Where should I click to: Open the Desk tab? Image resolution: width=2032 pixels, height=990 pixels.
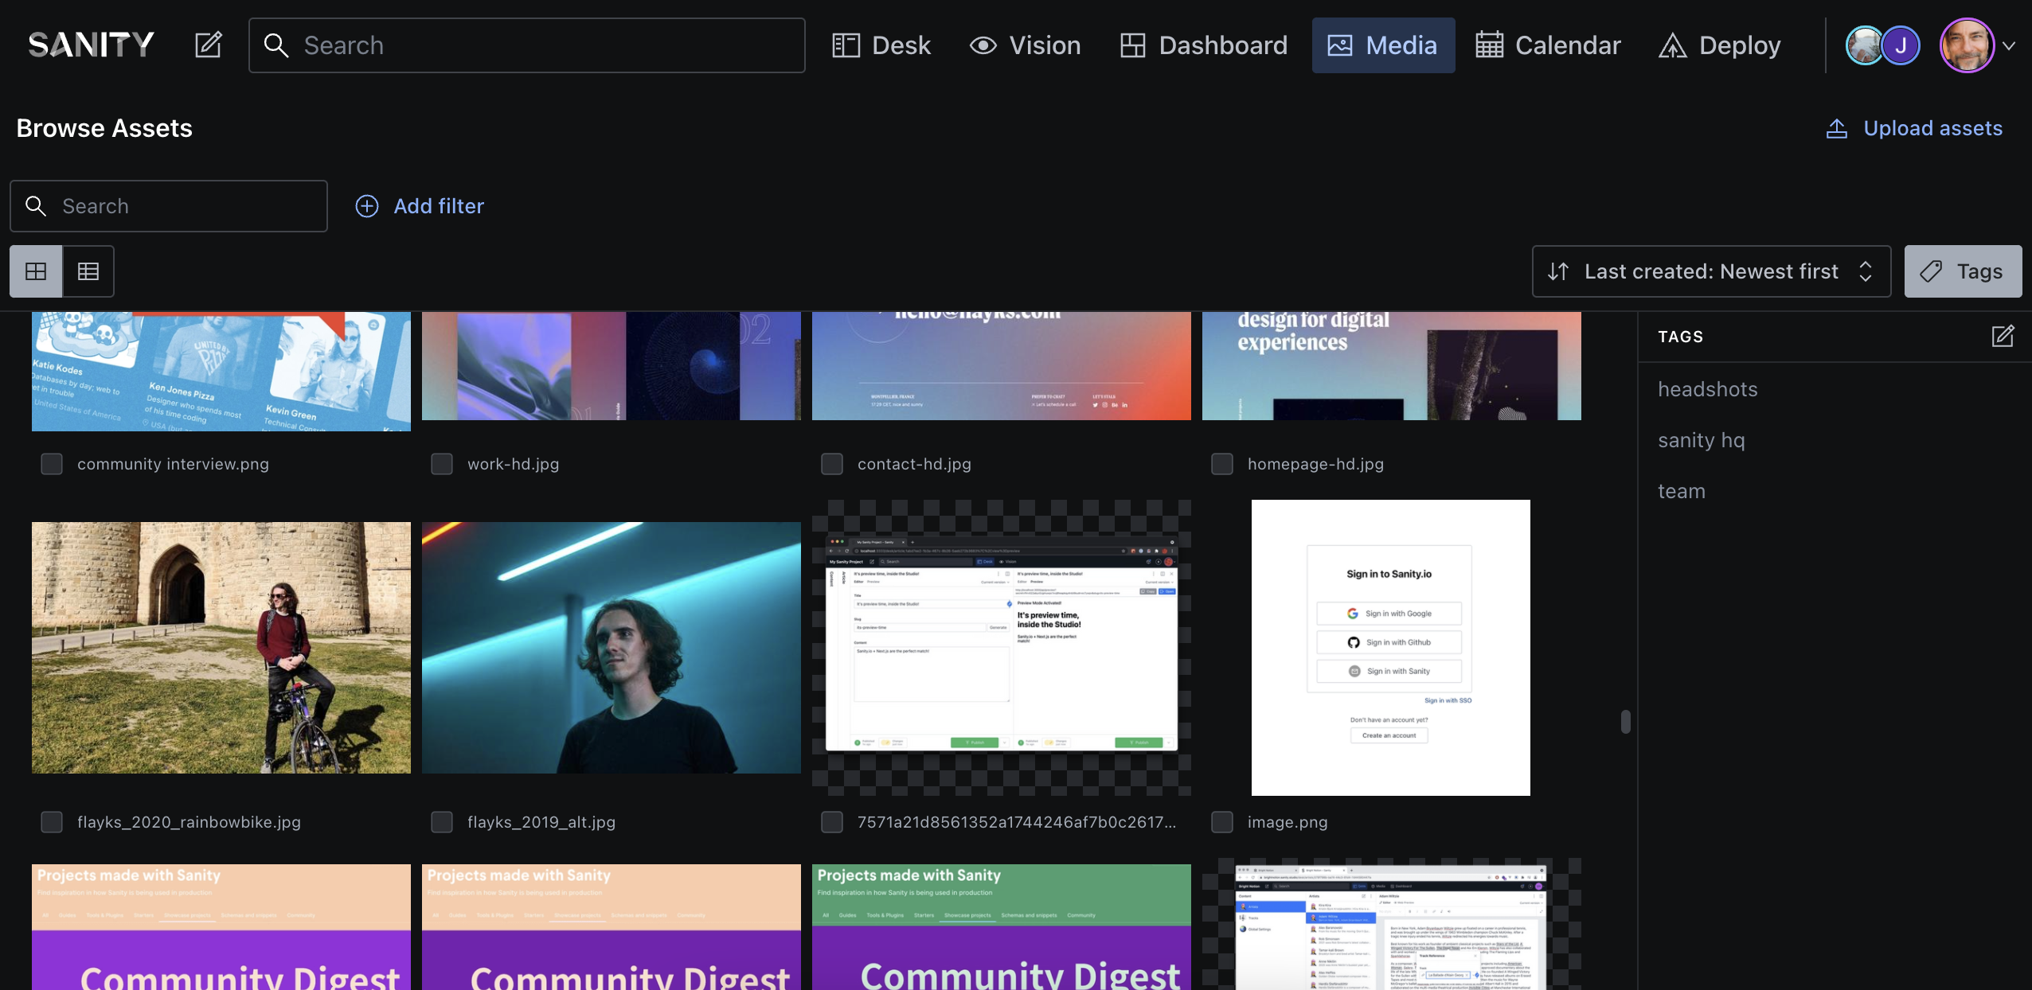click(x=881, y=45)
